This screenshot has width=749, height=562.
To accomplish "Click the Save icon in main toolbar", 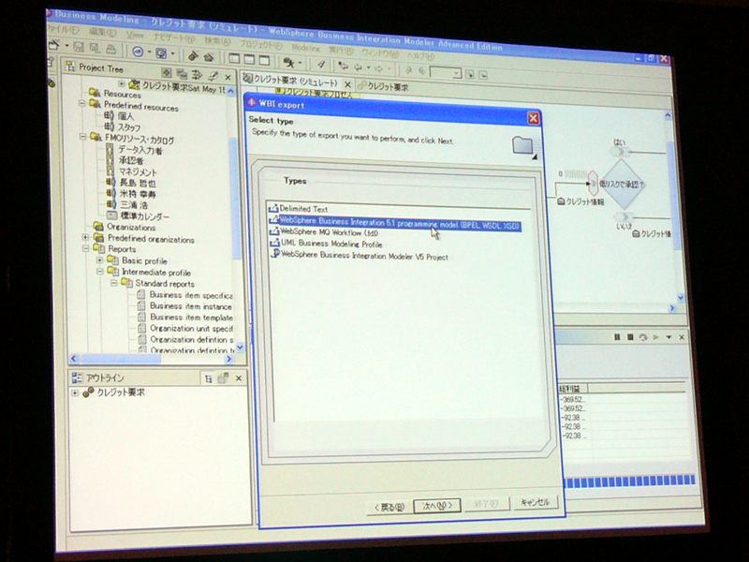I will tap(79, 47).
